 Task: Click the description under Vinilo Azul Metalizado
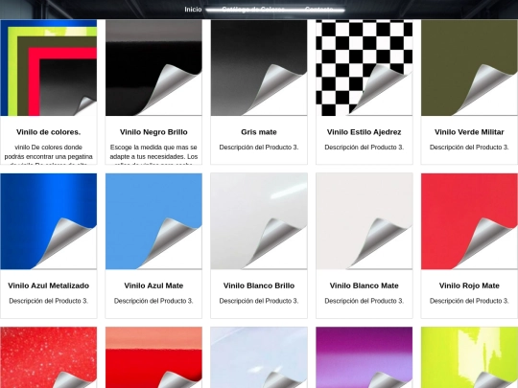[49, 301]
